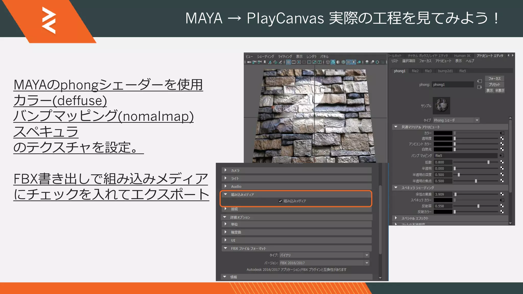Toggle the resolution gate icon
This screenshot has height=294, width=523.
(299, 62)
